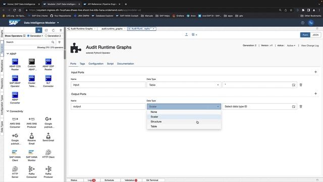The image size is (323, 182).
Task: Switch to the Script tab
Action: [x=110, y=64]
